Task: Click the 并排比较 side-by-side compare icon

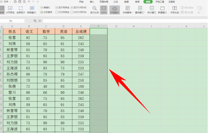Action: click(175, 10)
